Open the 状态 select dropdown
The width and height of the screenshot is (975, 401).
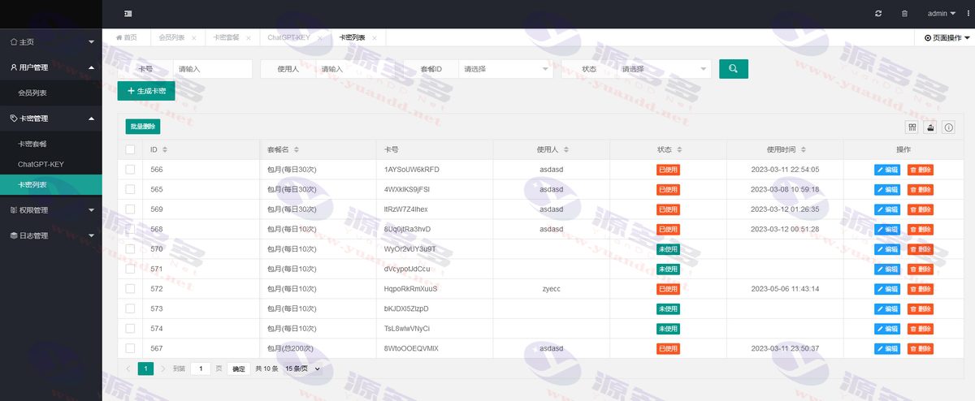coord(664,69)
